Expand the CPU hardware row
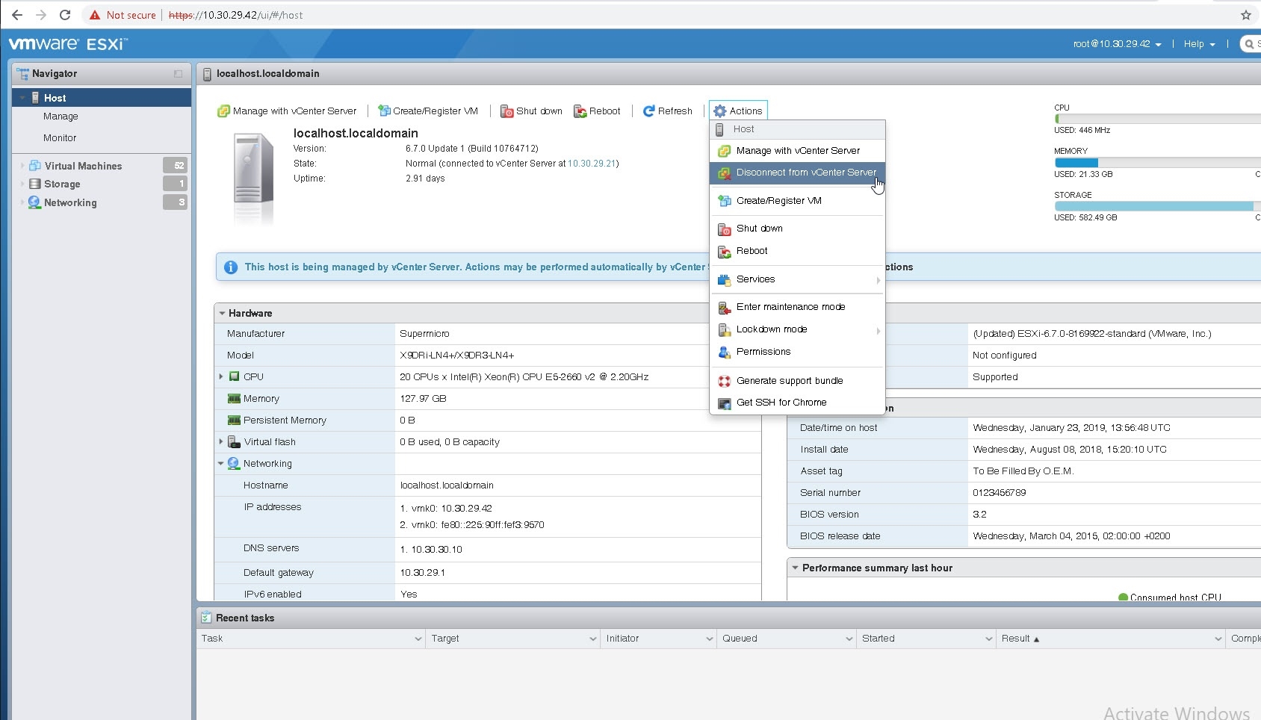Screen dimensions: 1261x720 [221, 377]
